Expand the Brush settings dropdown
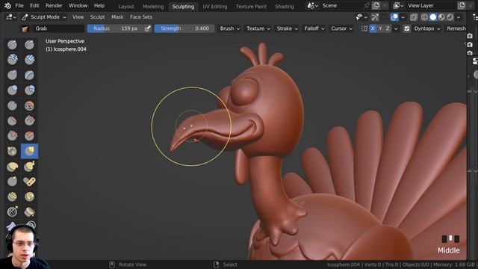Viewport: 478px width, 269px height. 230,28
